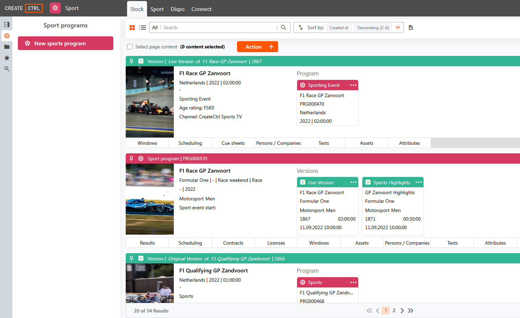
Task: Open Assets tab of F1 Race version
Action: [x=366, y=143]
